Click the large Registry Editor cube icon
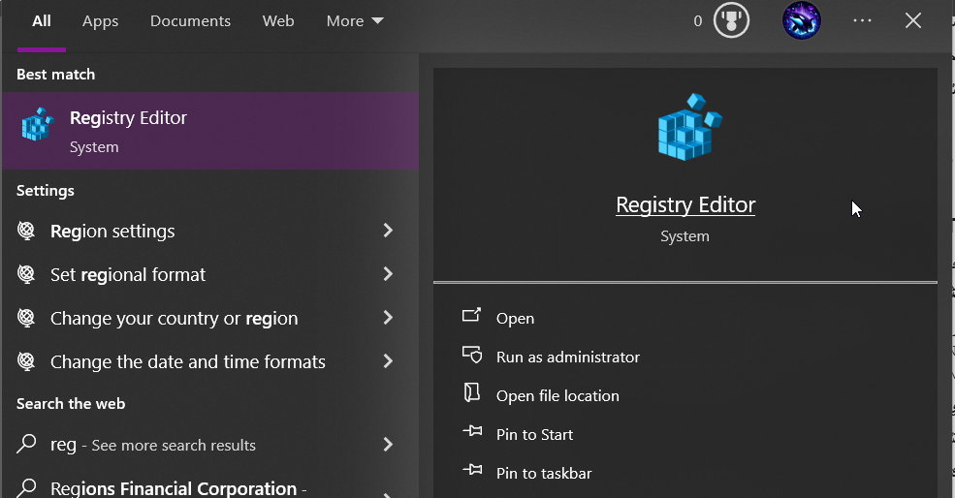This screenshot has width=955, height=498. tap(688, 127)
